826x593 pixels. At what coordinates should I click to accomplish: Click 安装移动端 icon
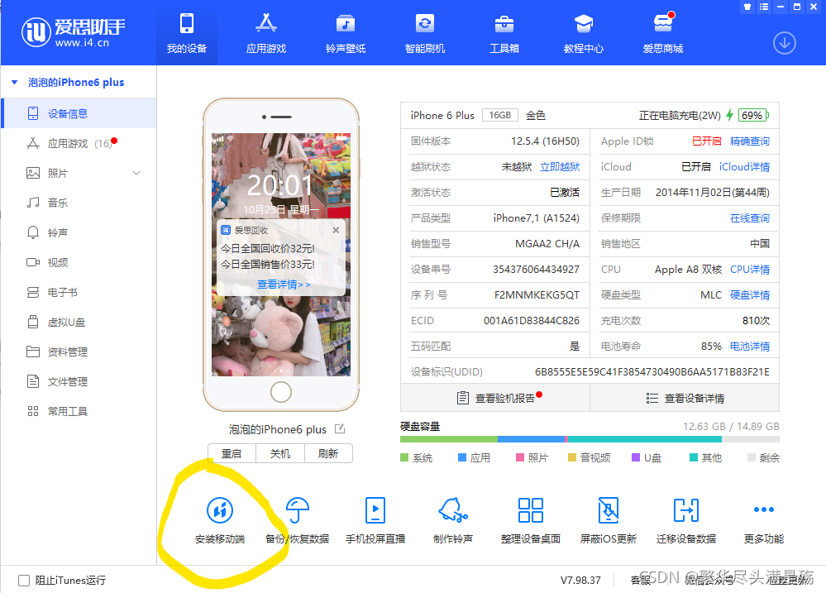[x=220, y=510]
